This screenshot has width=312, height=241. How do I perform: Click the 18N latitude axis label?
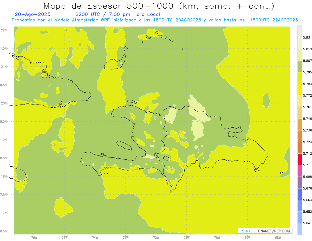[4, 177]
